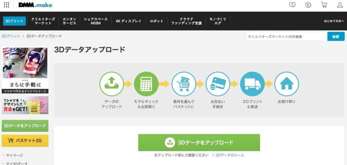Click the お支払い手続き step label
The image size is (347, 165).
218,104
